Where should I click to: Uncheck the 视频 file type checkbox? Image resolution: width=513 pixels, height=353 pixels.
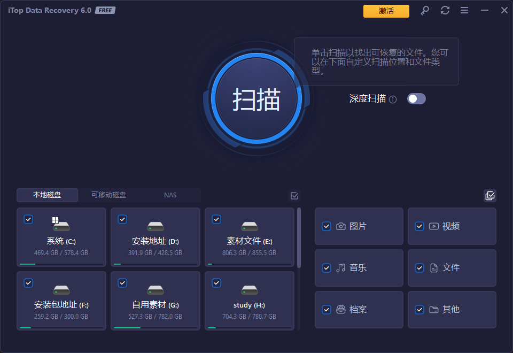point(419,226)
